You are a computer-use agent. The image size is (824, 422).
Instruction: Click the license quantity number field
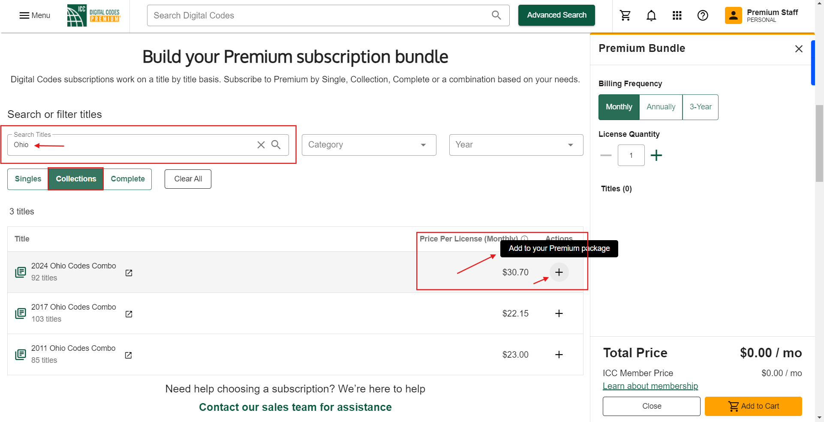tap(631, 155)
